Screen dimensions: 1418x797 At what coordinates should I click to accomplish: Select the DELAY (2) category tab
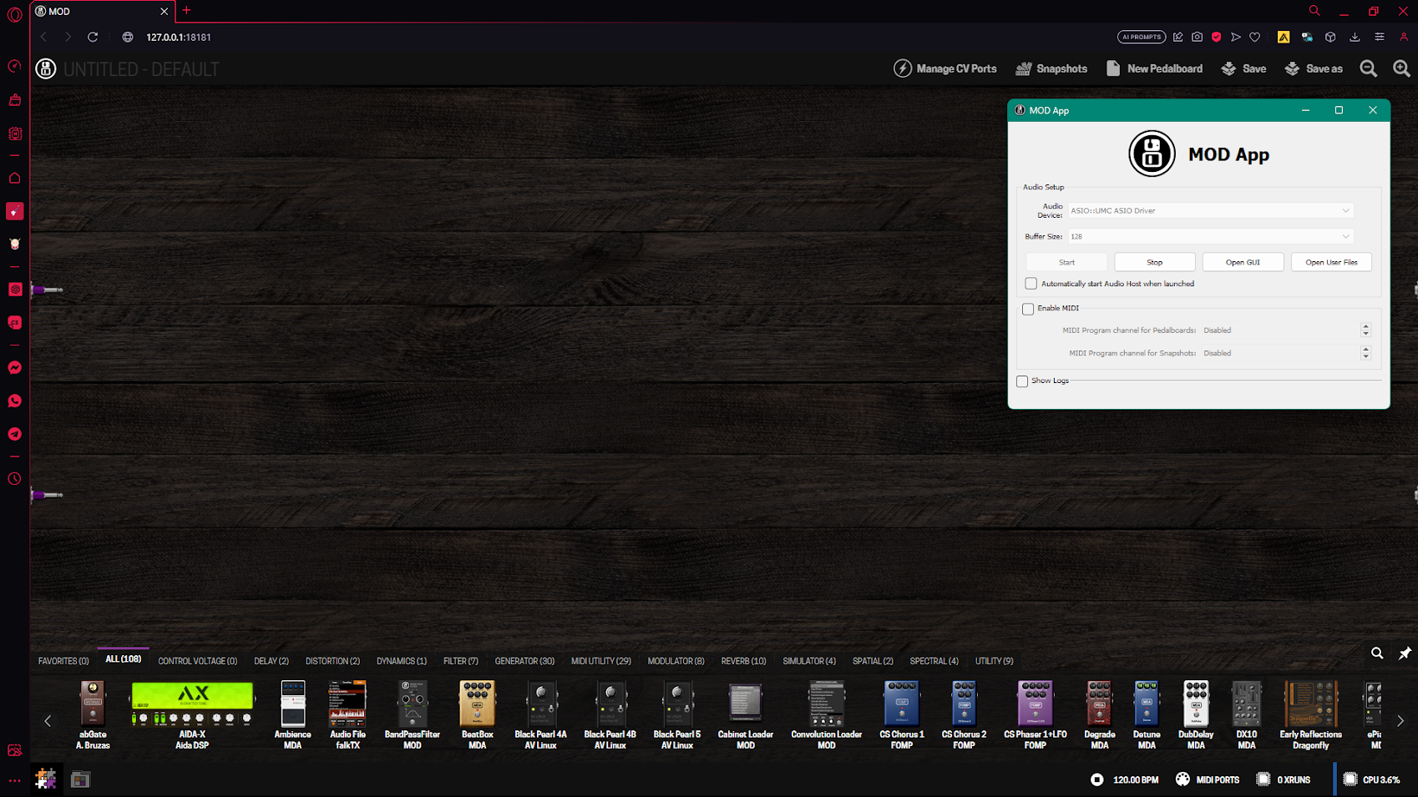tap(271, 661)
